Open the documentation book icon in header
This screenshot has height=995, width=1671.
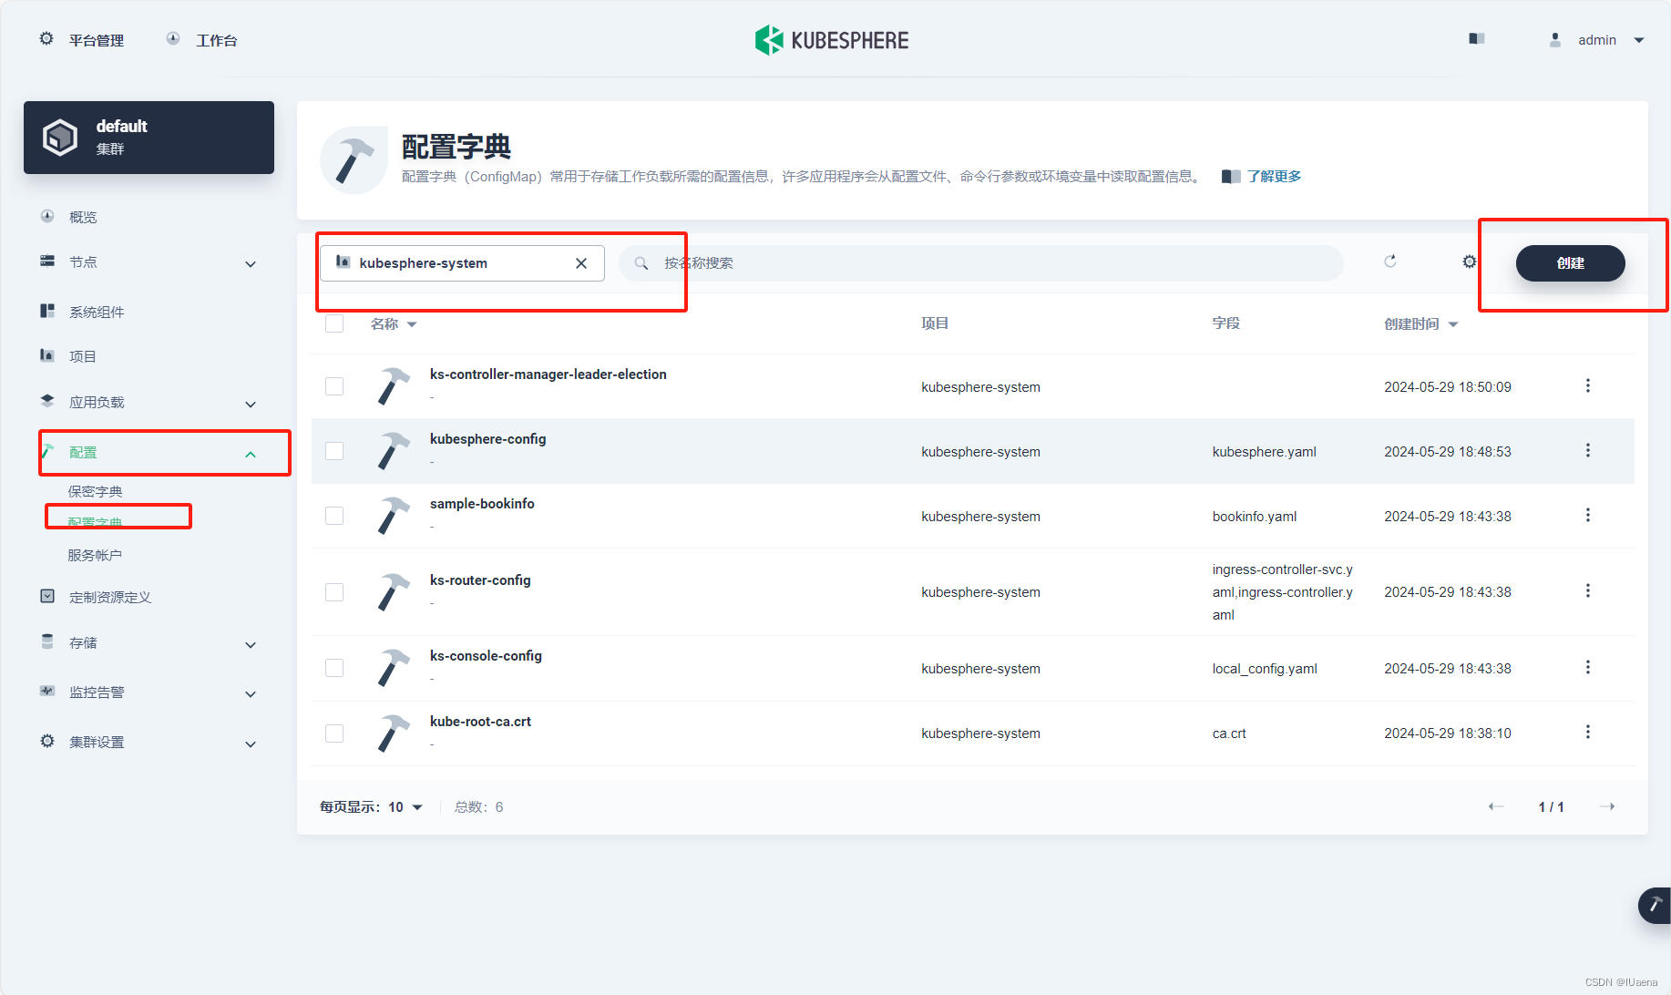click(x=1477, y=39)
